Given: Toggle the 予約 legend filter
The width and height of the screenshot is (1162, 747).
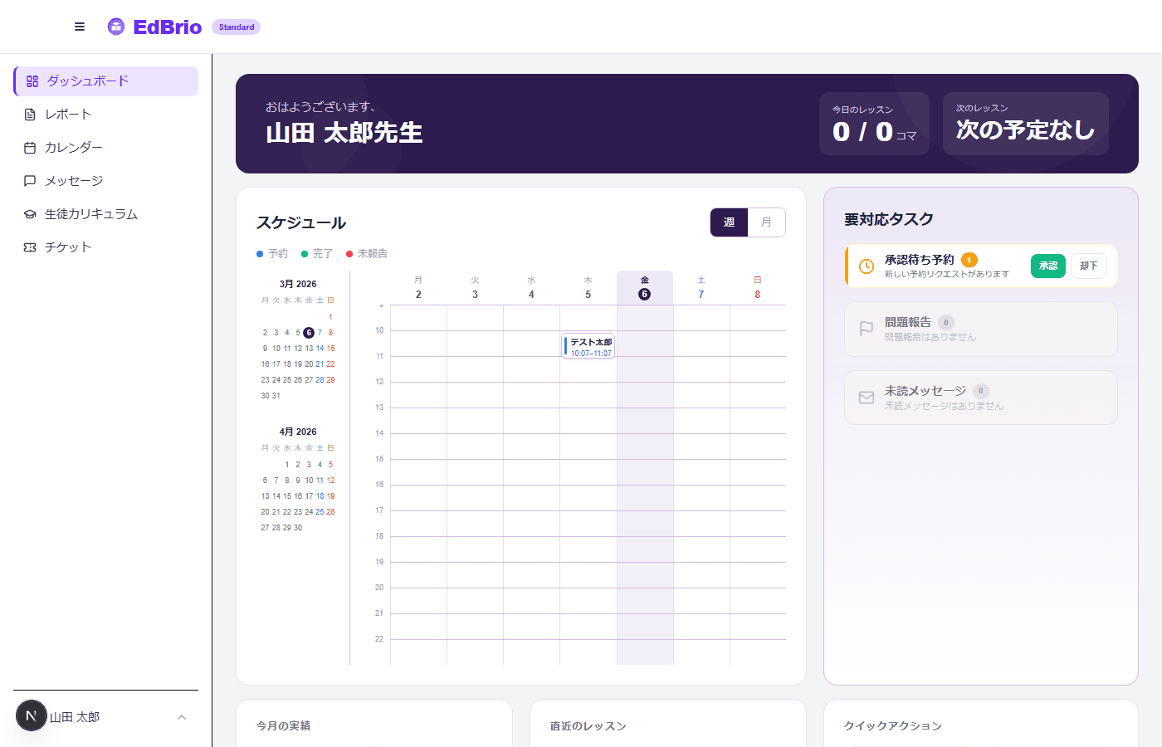Looking at the screenshot, I should point(272,254).
